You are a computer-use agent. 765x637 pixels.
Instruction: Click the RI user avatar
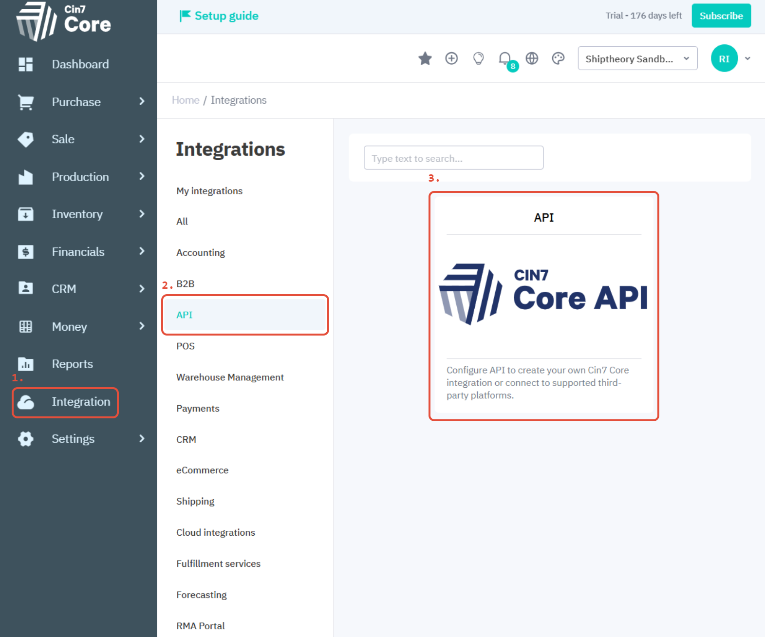pyautogui.click(x=724, y=58)
